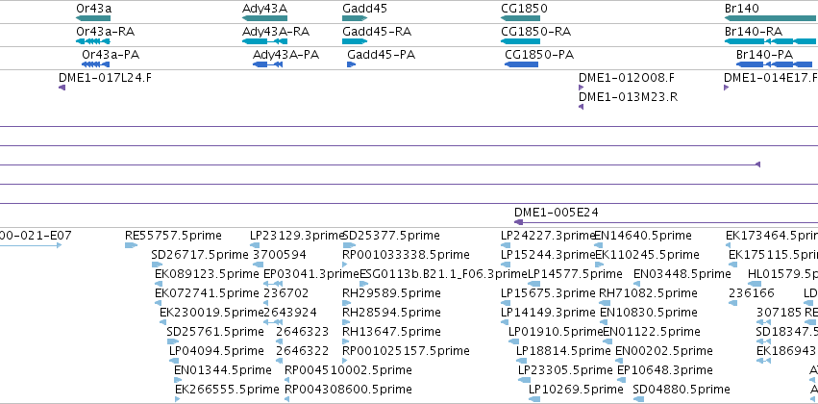The height and width of the screenshot is (404, 818).
Task: Select the CG1850-PA coding bar
Action: pos(521,64)
